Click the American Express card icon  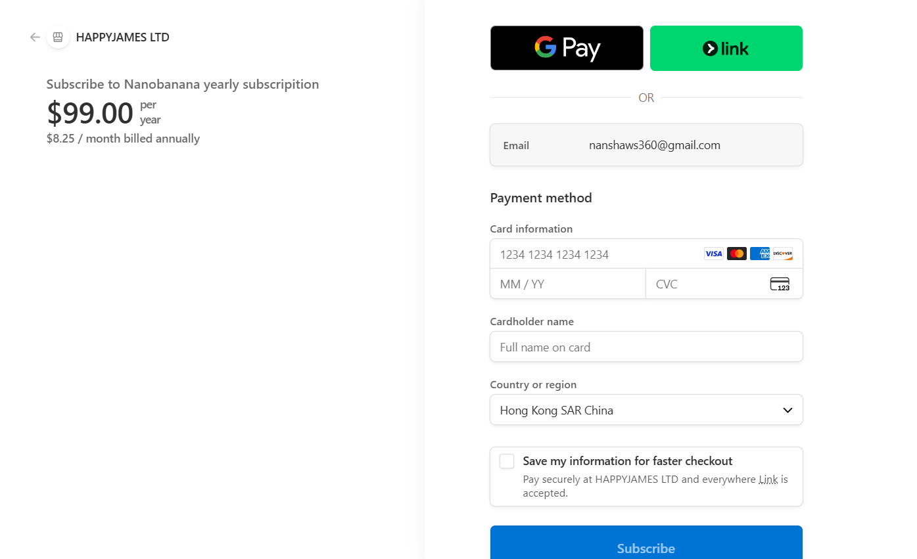pyautogui.click(x=759, y=254)
